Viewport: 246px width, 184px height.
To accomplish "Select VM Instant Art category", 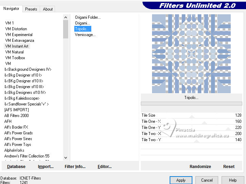I will pyautogui.click(x=17, y=46).
